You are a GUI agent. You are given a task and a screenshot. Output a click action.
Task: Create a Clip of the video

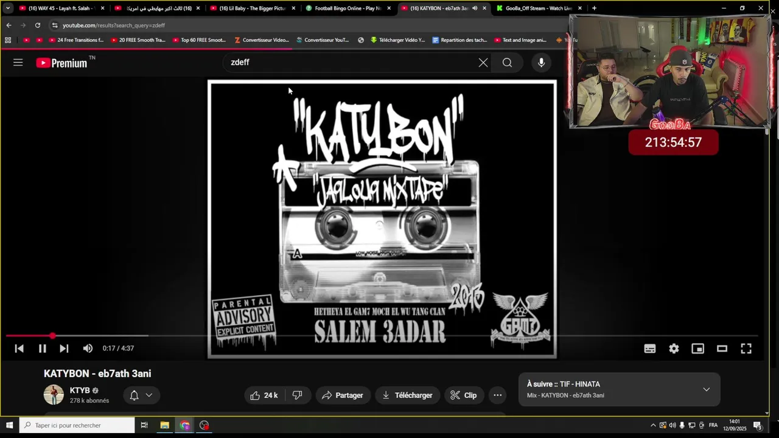(464, 395)
